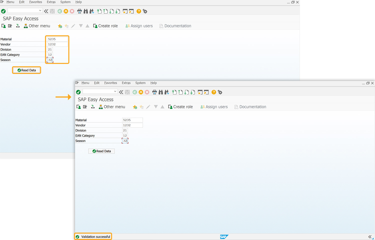
Task: Focus Material field in front window
Action: point(132,120)
